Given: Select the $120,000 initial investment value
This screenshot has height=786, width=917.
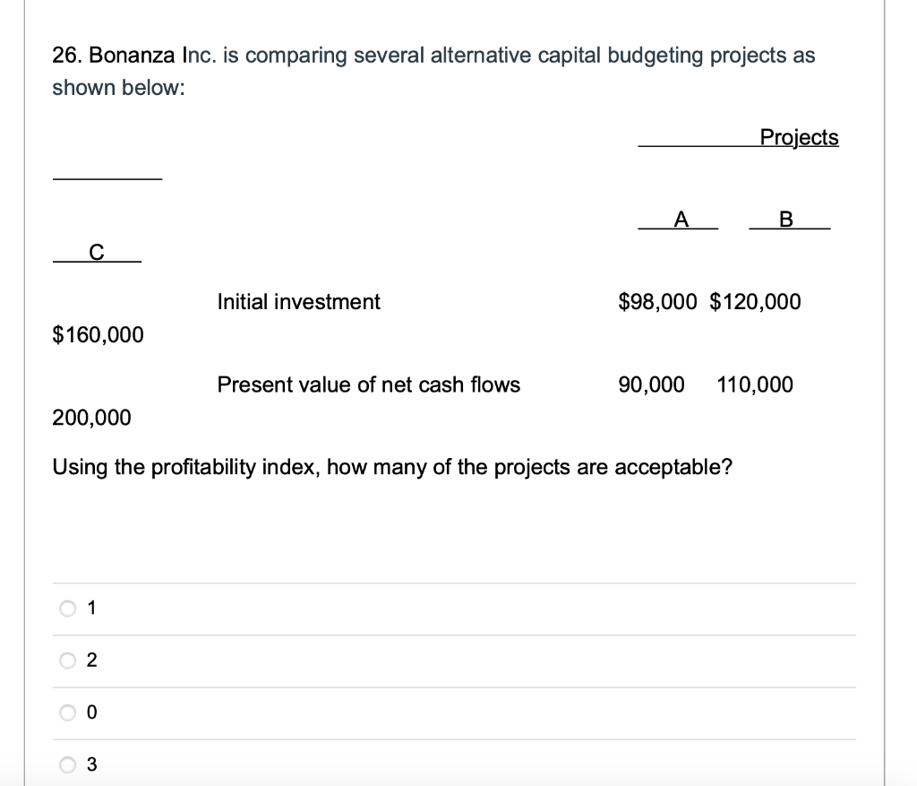Looking at the screenshot, I should (757, 302).
